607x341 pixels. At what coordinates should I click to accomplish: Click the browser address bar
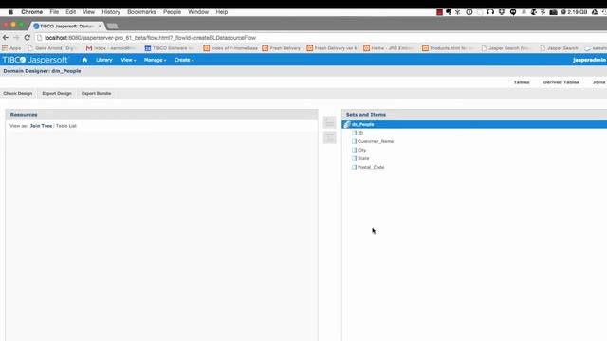pyautogui.click(x=321, y=38)
